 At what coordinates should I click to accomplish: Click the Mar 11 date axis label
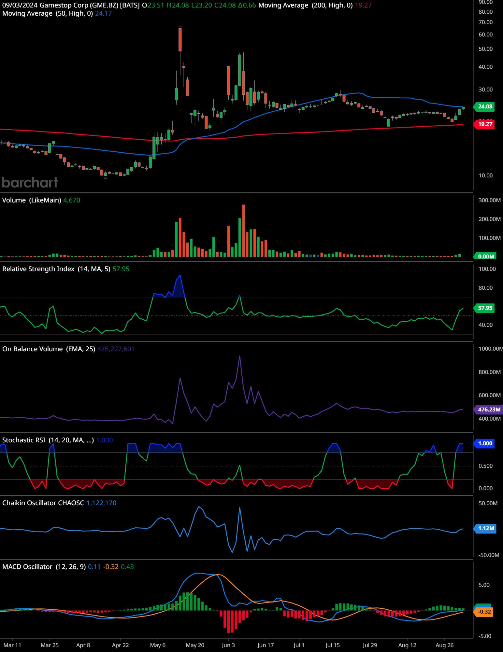[x=12, y=645]
